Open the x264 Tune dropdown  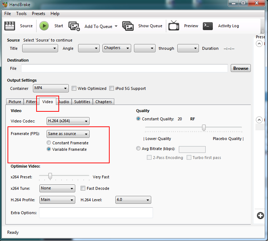[57, 188]
